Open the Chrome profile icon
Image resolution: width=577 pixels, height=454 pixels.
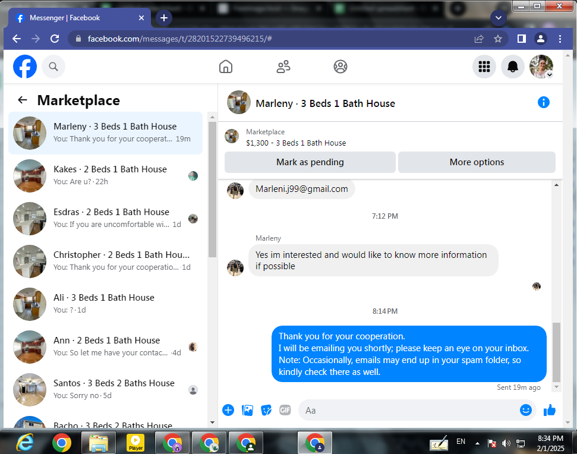click(x=541, y=39)
